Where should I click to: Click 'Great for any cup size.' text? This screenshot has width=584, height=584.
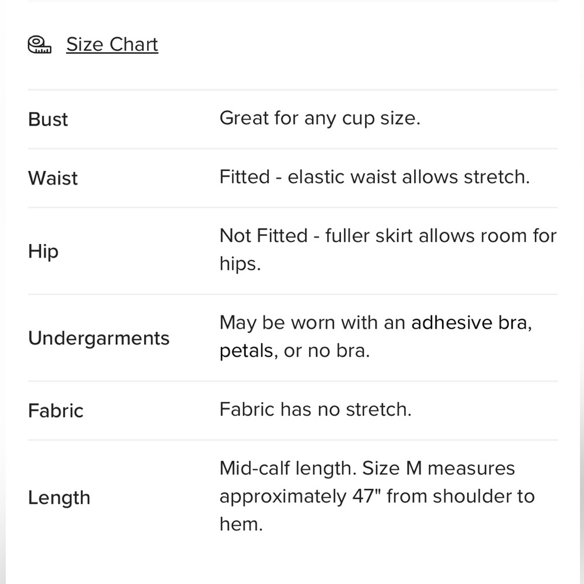tap(319, 119)
